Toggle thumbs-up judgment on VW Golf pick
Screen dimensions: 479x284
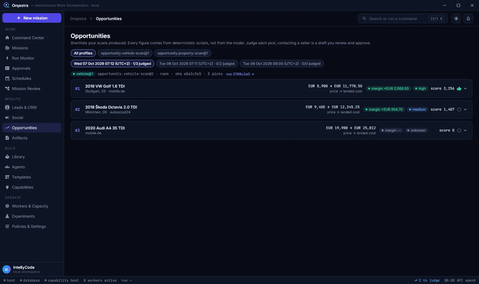pos(459,88)
